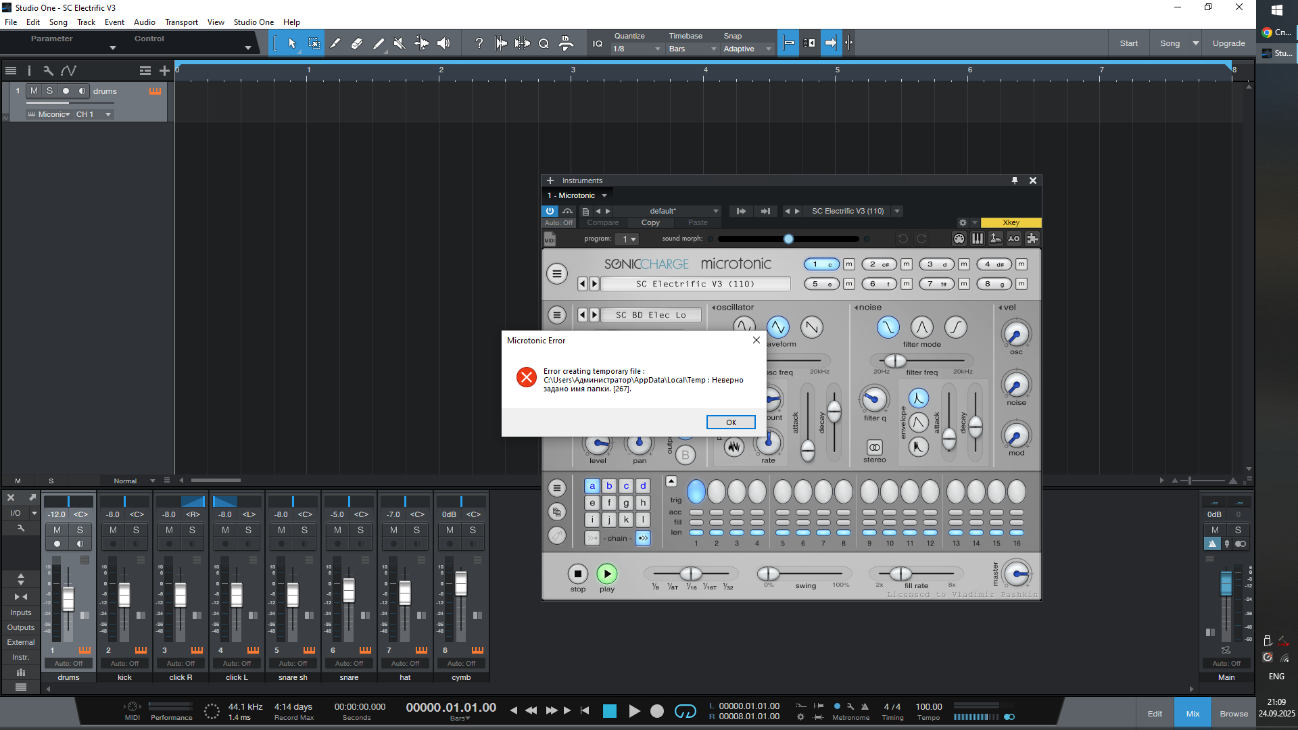
Task: Click the sound morph slider handle
Action: point(788,239)
